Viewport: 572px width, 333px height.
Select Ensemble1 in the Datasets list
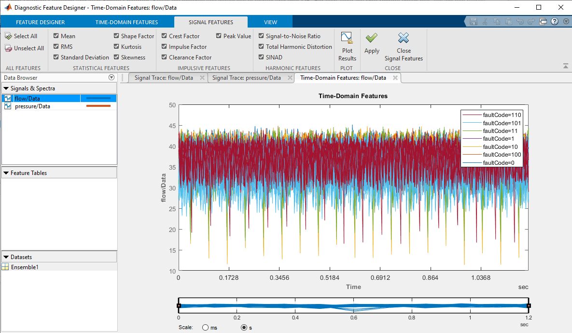tap(25, 267)
